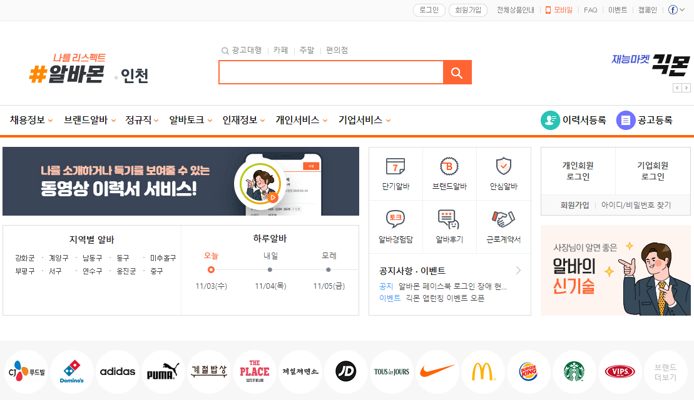694x400 pixels.
Task: Select 모레 (11/05) date dot
Action: point(328,269)
